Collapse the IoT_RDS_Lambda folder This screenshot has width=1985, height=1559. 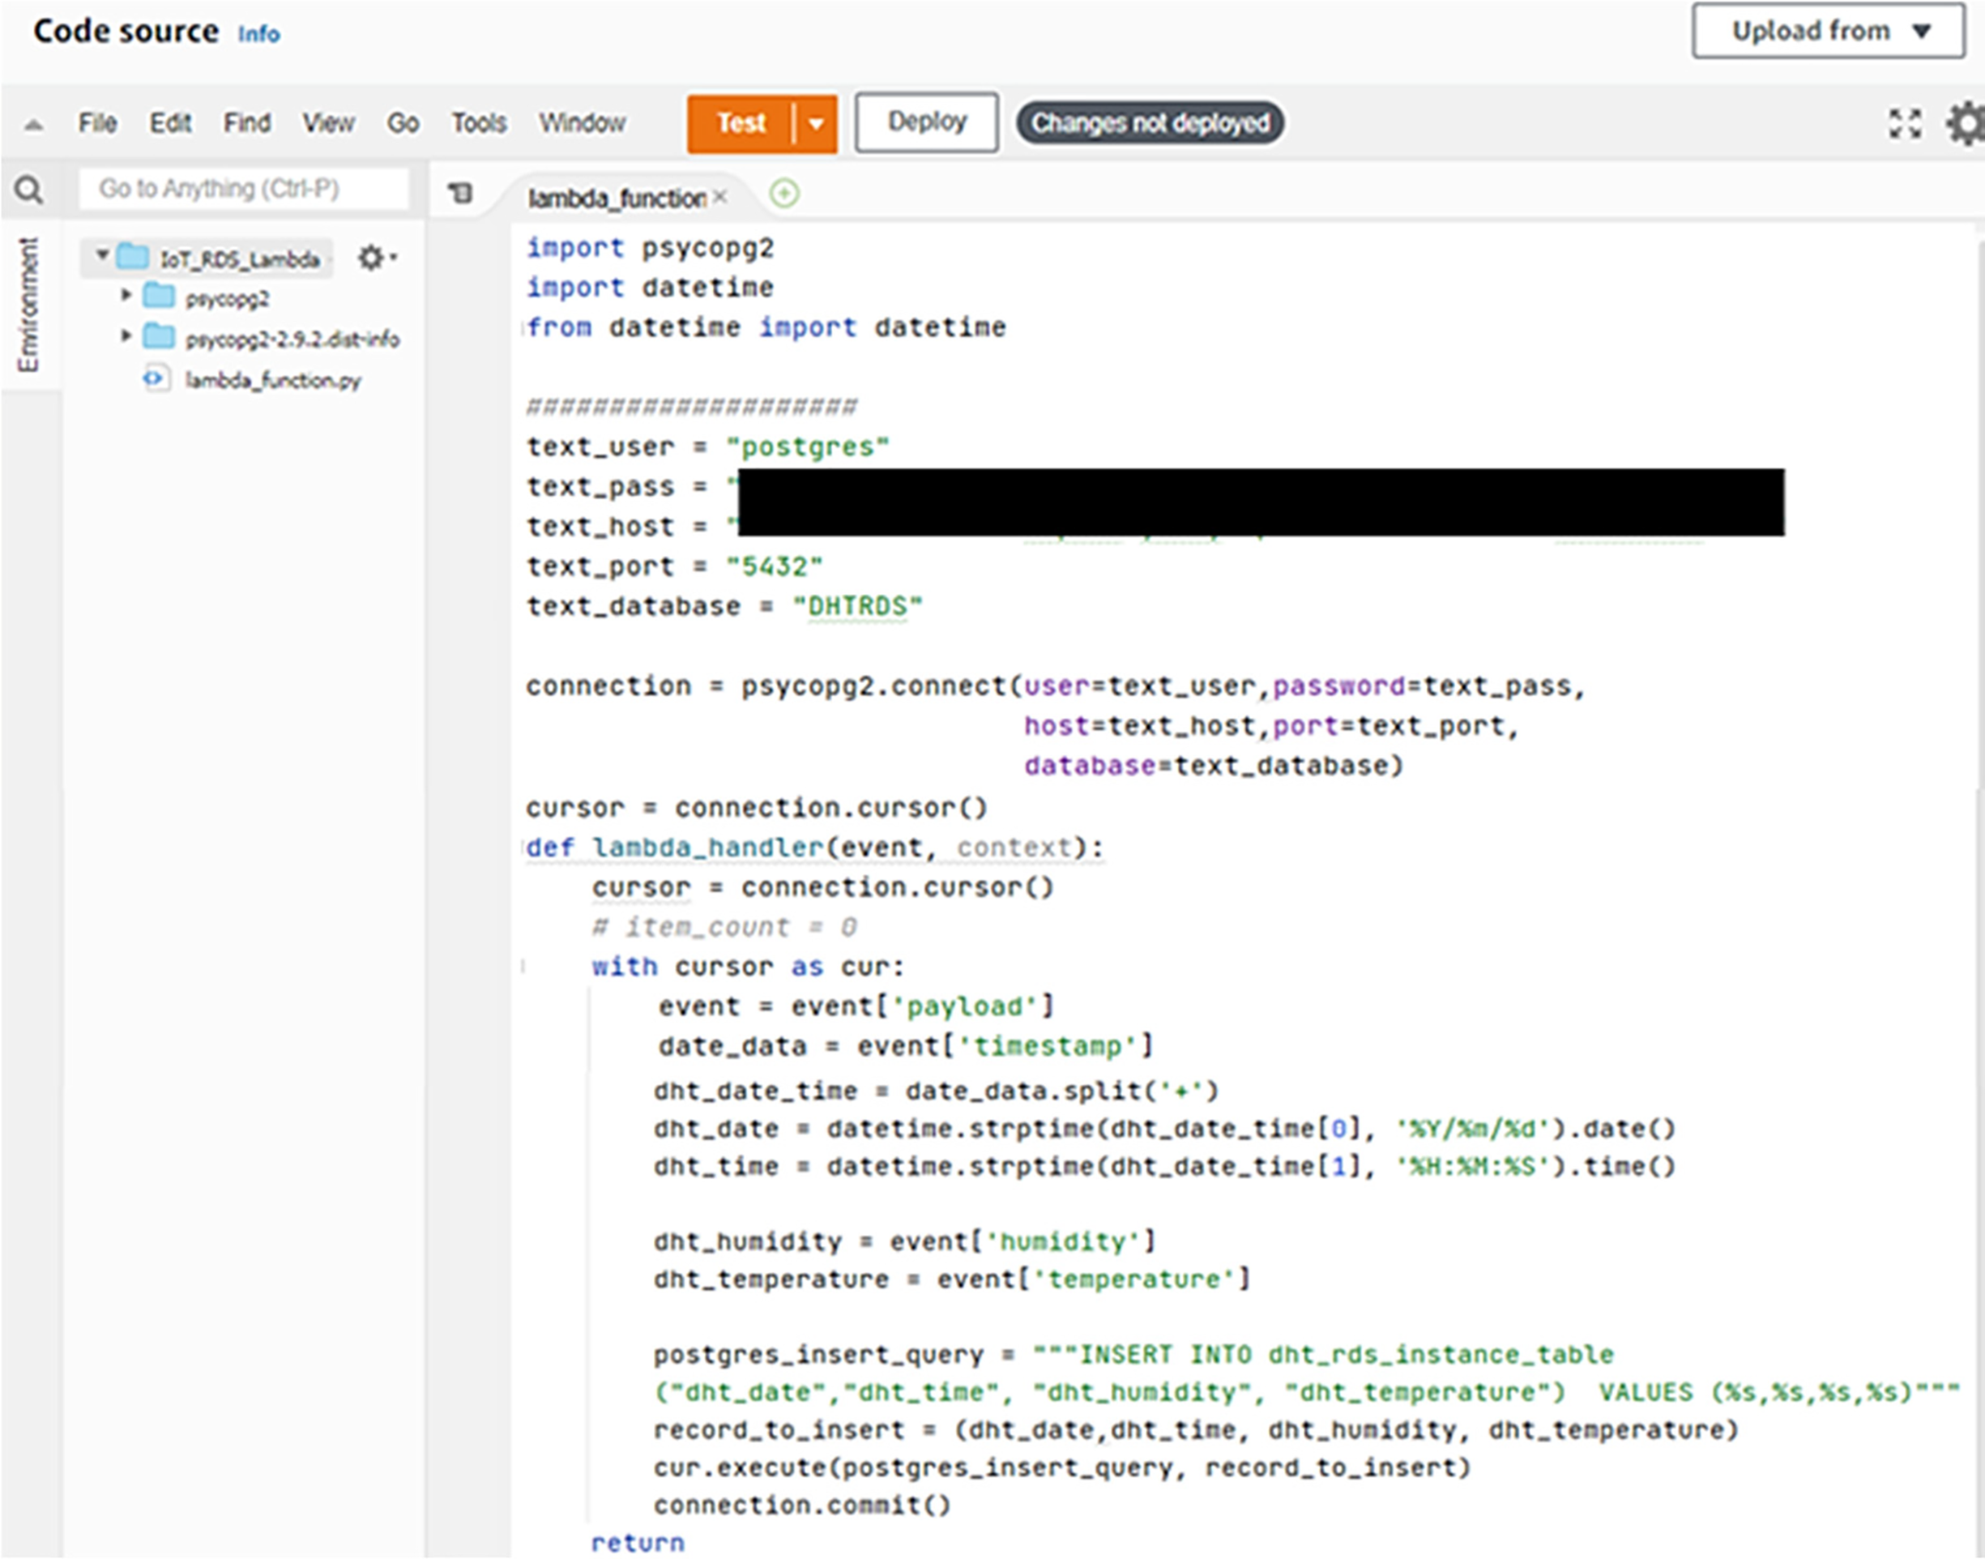click(102, 255)
